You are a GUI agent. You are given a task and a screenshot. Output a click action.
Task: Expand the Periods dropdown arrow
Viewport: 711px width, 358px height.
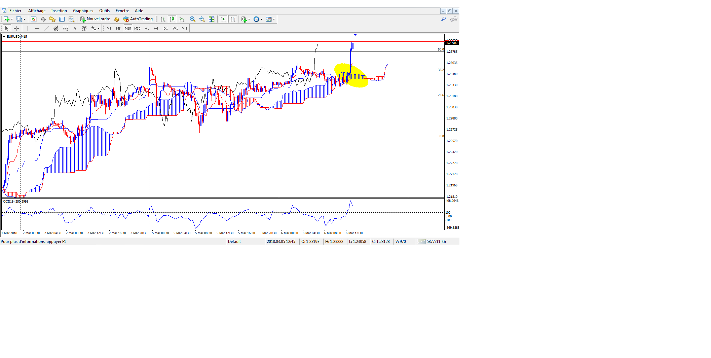(x=261, y=19)
